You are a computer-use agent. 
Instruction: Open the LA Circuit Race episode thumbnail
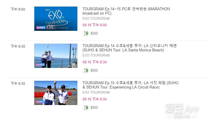coord(56,93)
